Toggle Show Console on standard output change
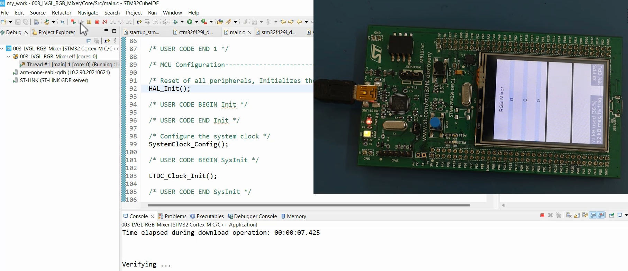The width and height of the screenshot is (628, 271). (593, 215)
